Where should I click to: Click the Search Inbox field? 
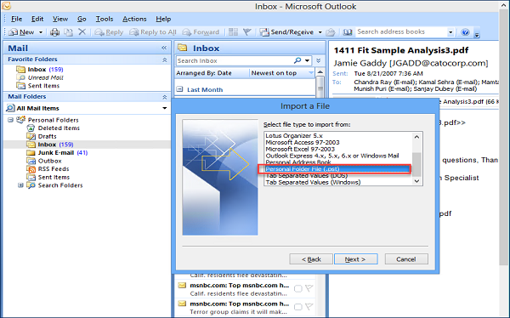tap(235, 61)
